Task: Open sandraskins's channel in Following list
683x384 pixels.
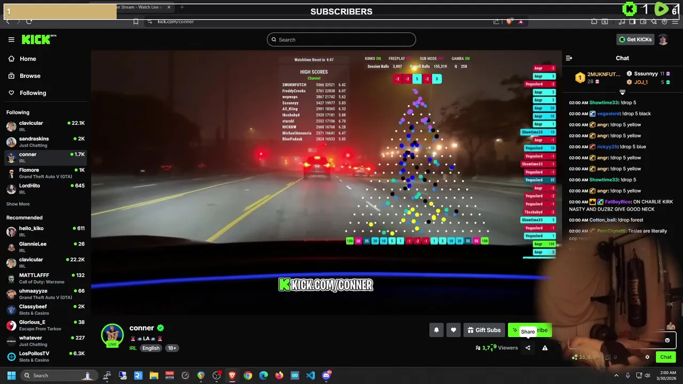Action: (x=45, y=141)
